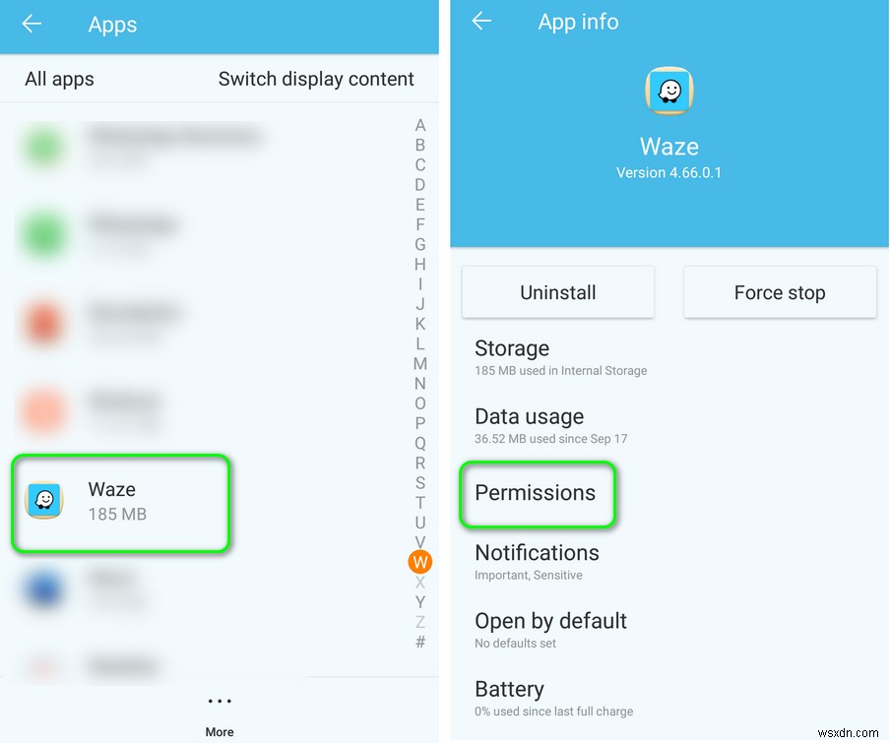Image resolution: width=890 pixels, height=743 pixels.
Task: Uninstall the Waze app
Action: click(x=558, y=292)
